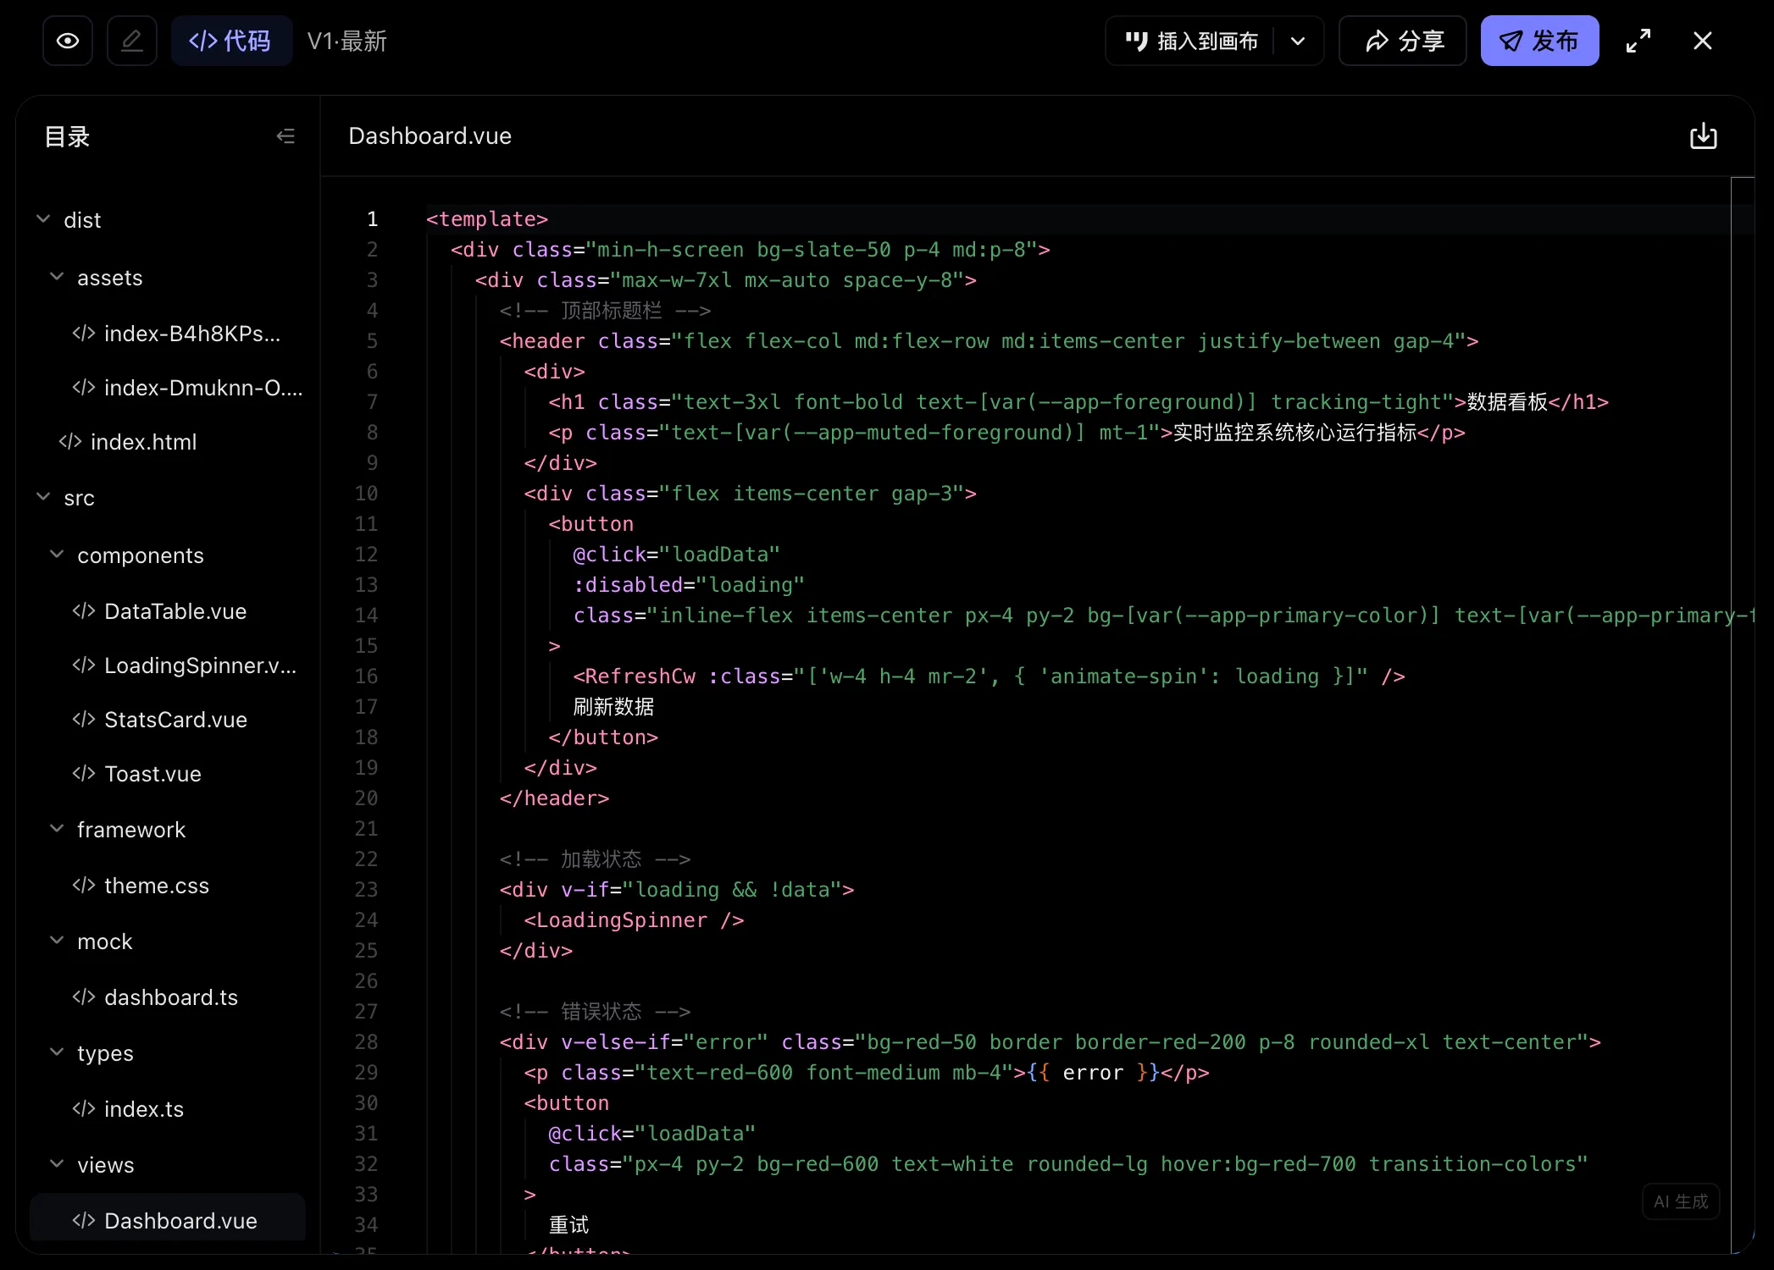1774x1270 pixels.
Task: Click the 顶部标题栏 comment line
Action: coord(605,311)
